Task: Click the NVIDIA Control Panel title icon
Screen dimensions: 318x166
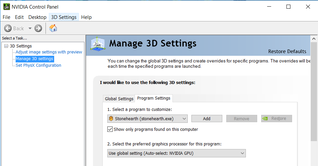Action: pyautogui.click(x=6, y=7)
